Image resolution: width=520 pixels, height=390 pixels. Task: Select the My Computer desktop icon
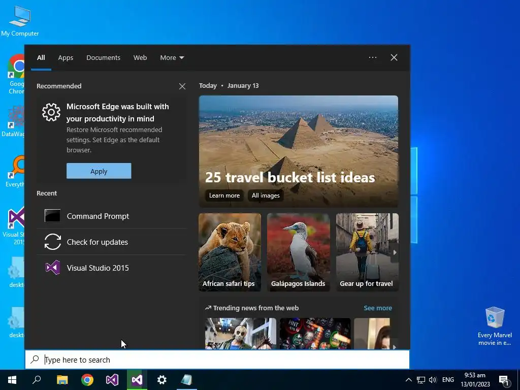point(20,20)
